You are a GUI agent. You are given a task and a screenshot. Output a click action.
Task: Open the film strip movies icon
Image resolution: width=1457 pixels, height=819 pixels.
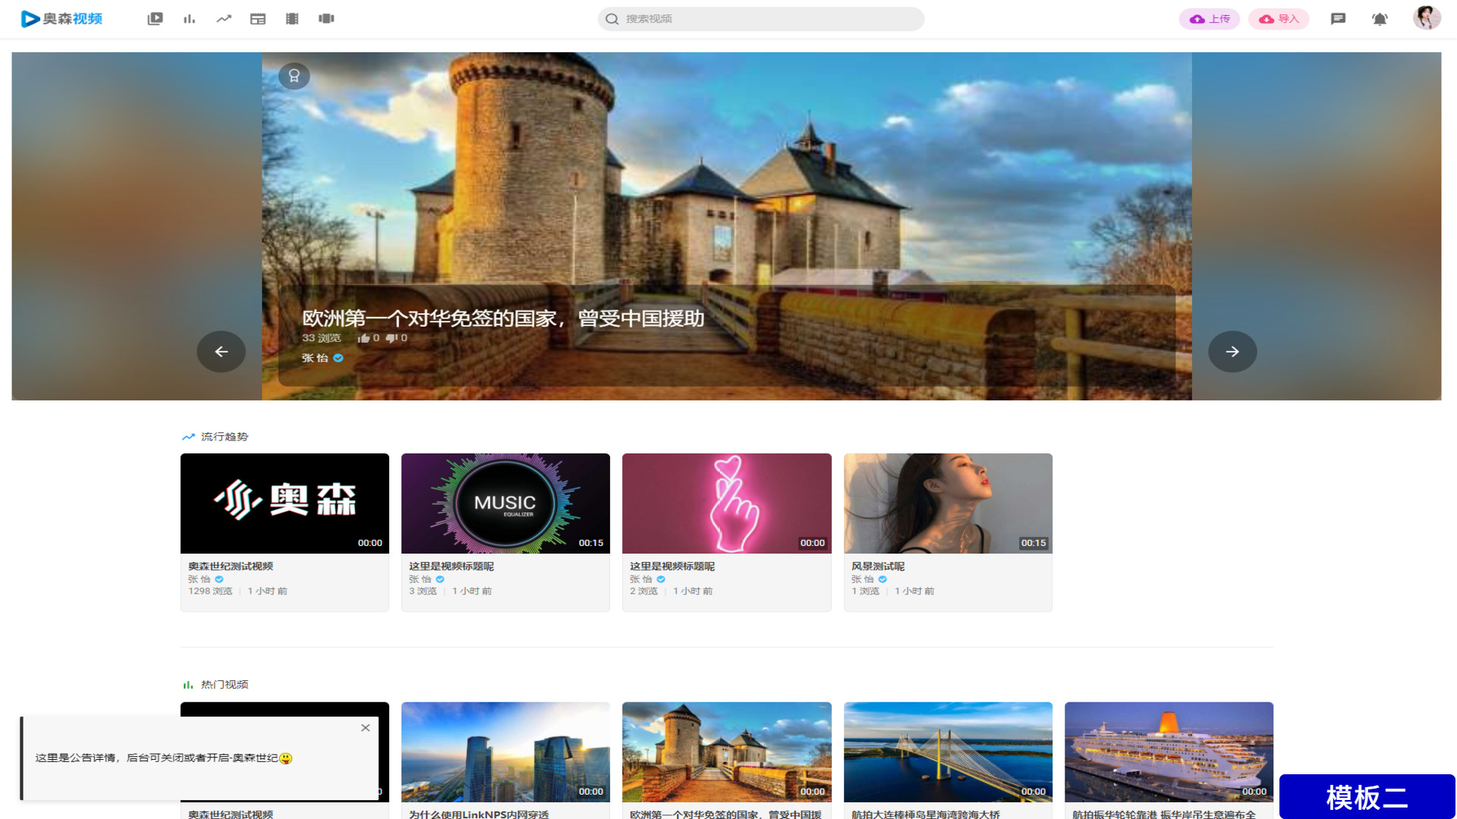point(292,19)
